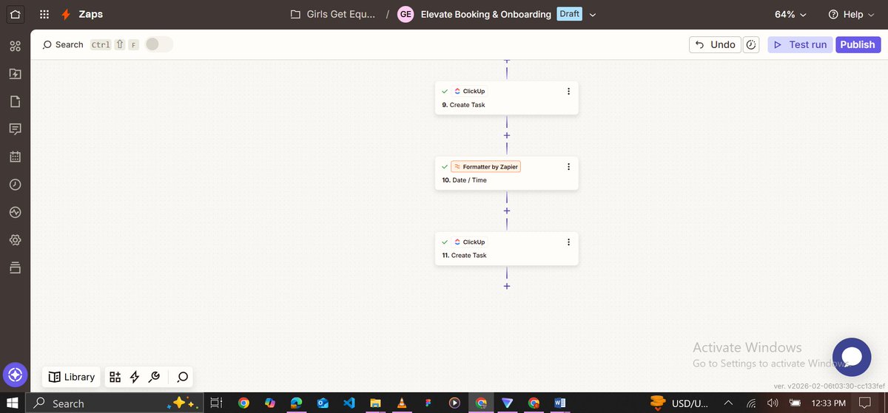Click the 12:33 PM taskbar clock
Screen dimensions: 888x413
[x=828, y=403]
